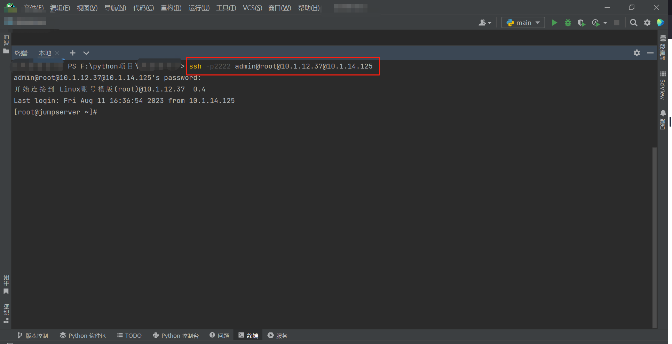Open the 服务 tool window
This screenshot has height=344, width=672.
pos(277,335)
